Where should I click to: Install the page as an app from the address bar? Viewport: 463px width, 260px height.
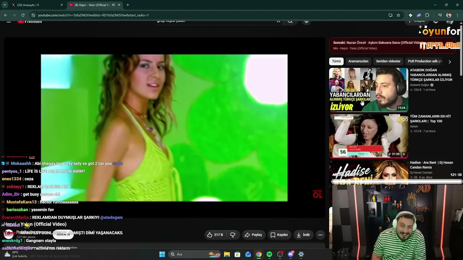[x=390, y=15]
